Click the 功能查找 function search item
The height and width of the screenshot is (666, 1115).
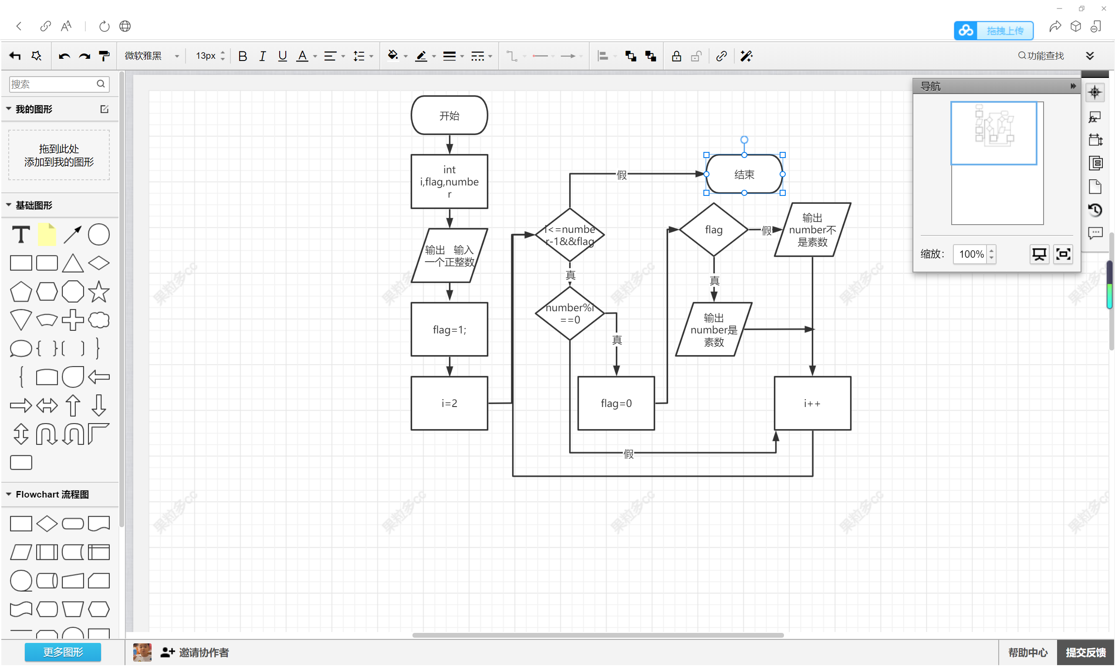point(1041,56)
